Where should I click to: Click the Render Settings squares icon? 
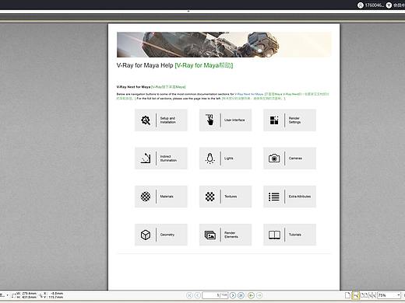[274, 120]
